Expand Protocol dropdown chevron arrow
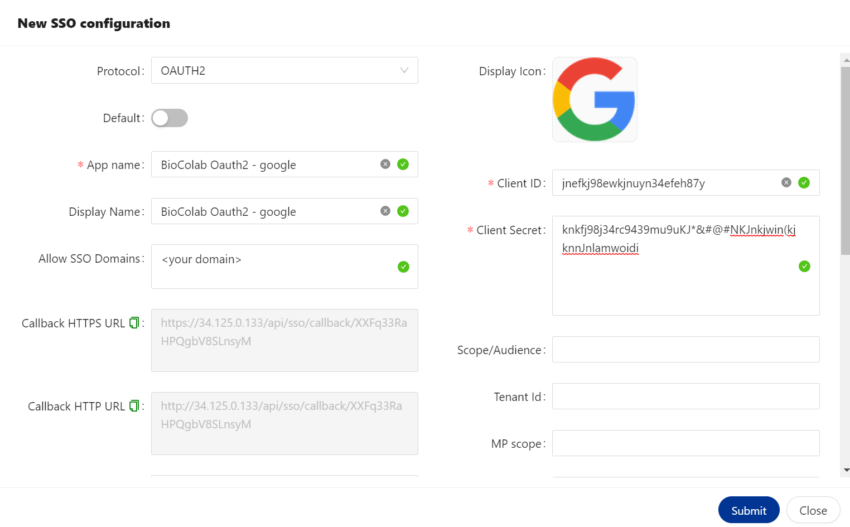This screenshot has width=850, height=527. (x=404, y=70)
